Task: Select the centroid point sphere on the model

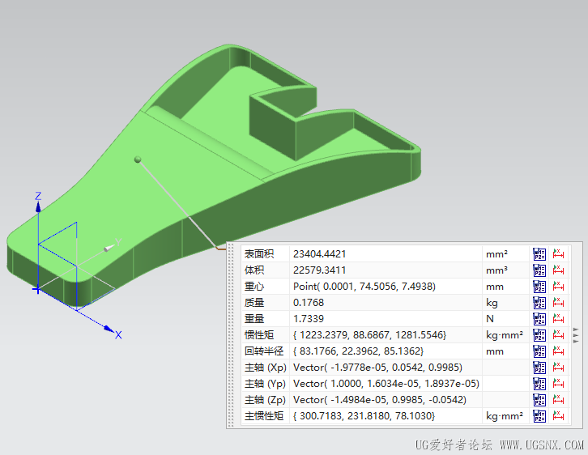Action: coord(138,159)
